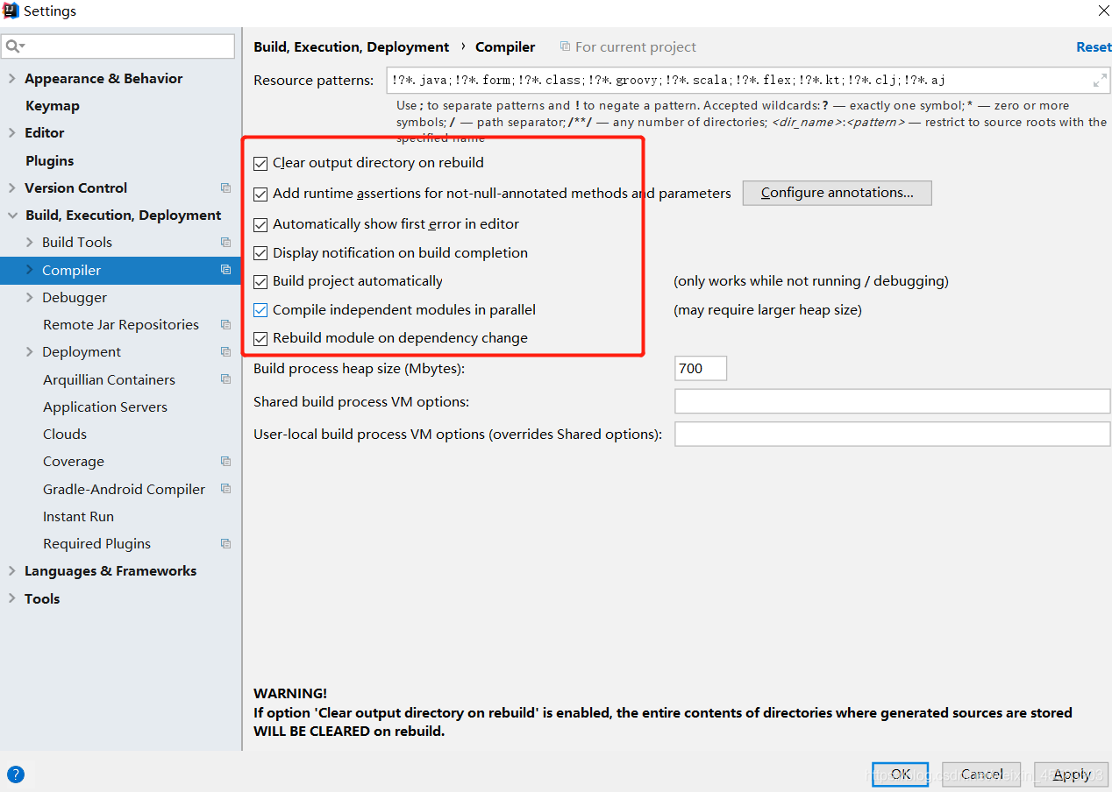Toggle Clear output directory on rebuild

[260, 163]
